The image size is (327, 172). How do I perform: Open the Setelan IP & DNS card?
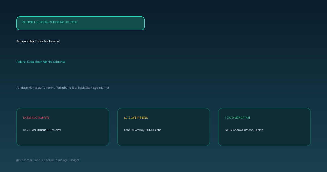tap(163, 127)
